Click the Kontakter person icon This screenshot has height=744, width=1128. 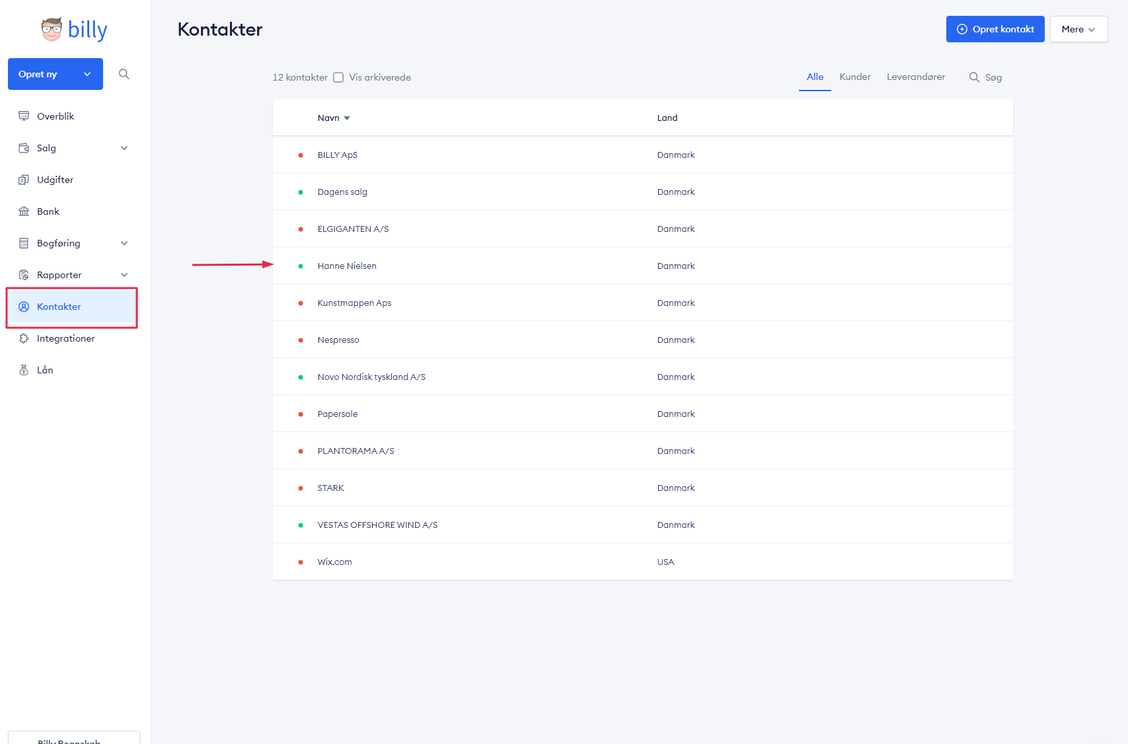tap(24, 307)
